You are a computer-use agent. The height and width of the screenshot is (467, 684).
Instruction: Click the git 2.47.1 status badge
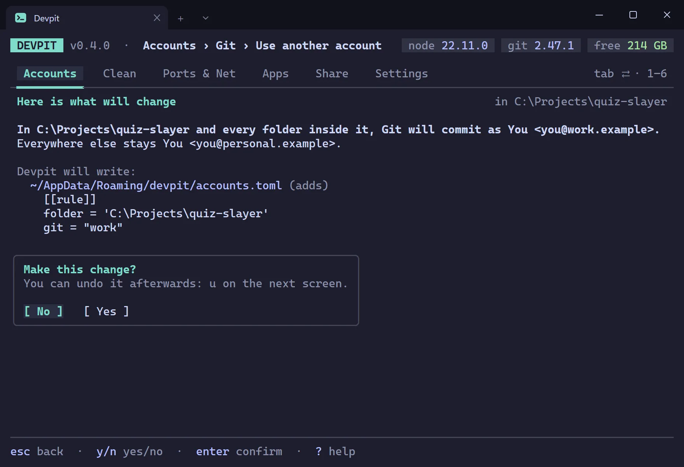[541, 45]
